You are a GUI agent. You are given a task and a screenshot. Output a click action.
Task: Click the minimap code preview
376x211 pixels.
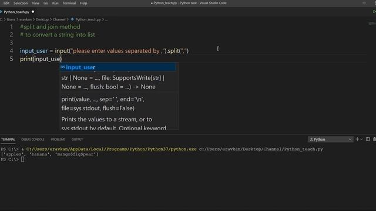(x=371, y=23)
